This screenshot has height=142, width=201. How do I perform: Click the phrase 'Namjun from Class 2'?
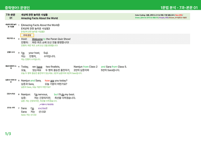coord(86,67)
